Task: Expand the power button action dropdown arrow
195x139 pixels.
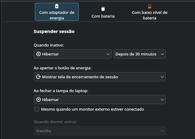Action: [162, 77]
